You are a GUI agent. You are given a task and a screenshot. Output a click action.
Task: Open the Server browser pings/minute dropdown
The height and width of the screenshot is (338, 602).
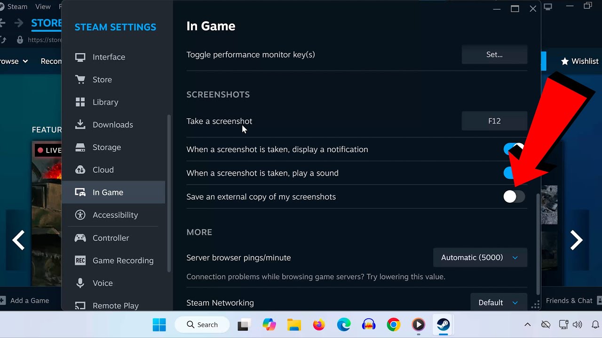click(x=480, y=257)
